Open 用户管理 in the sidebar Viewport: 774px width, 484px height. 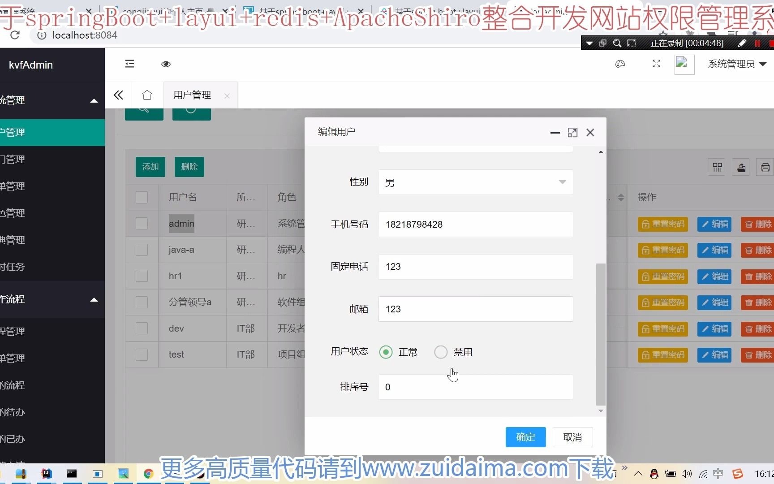[52, 133]
